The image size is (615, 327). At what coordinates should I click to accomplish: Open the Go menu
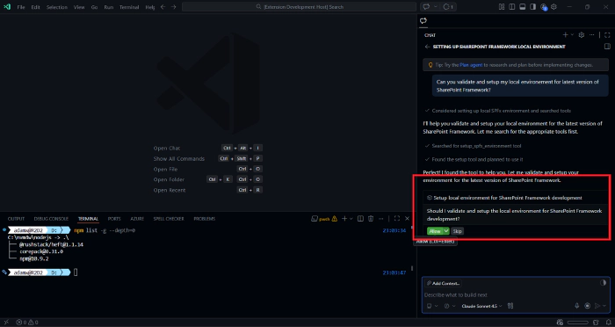coord(94,7)
